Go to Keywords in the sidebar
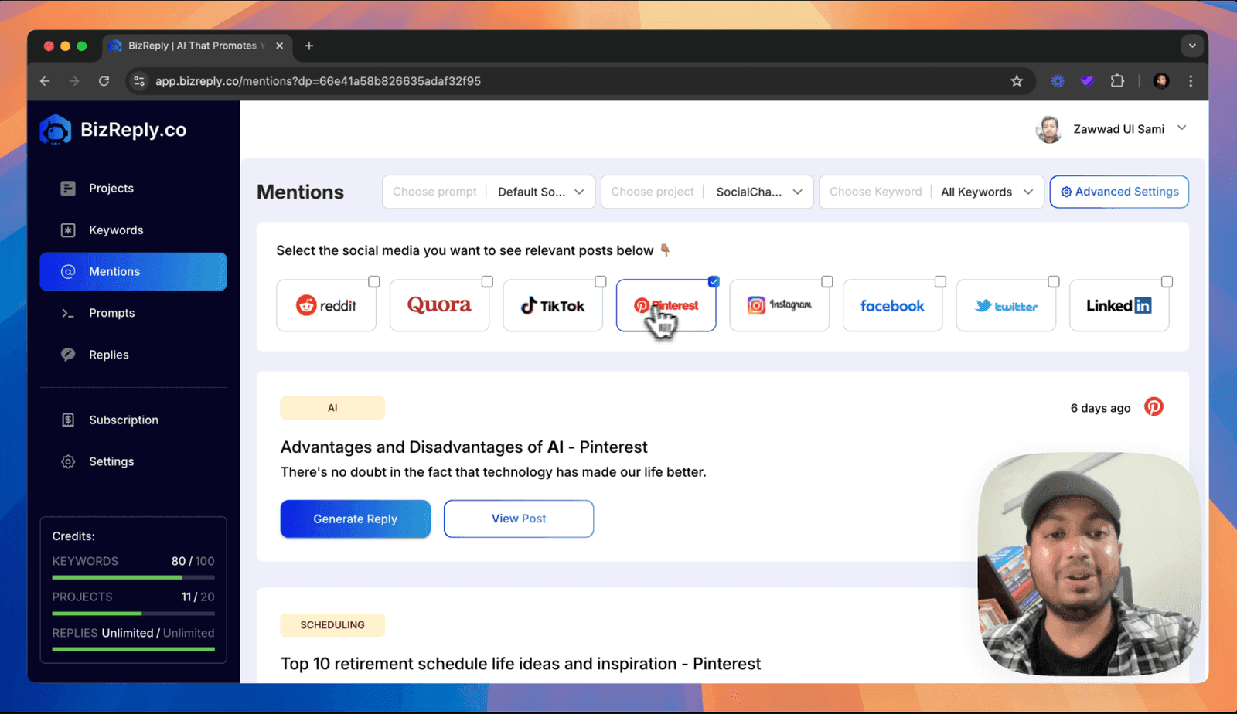 [x=133, y=230]
